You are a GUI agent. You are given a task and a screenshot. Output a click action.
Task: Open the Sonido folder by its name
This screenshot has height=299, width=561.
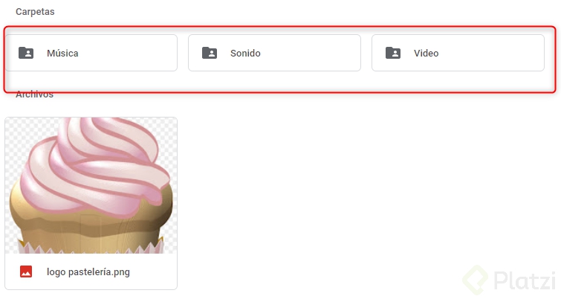245,54
